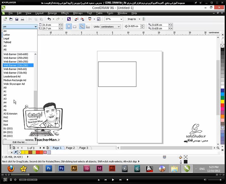Select Landscape orientation button
Viewport: 226px width, 184px height.
click(75, 27)
